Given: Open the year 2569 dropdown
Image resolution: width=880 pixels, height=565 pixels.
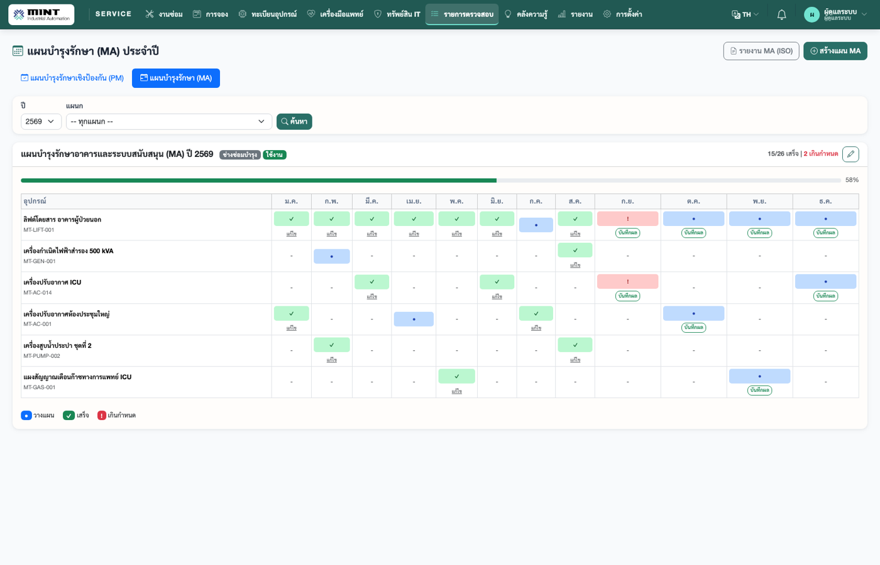Looking at the screenshot, I should pyautogui.click(x=41, y=122).
